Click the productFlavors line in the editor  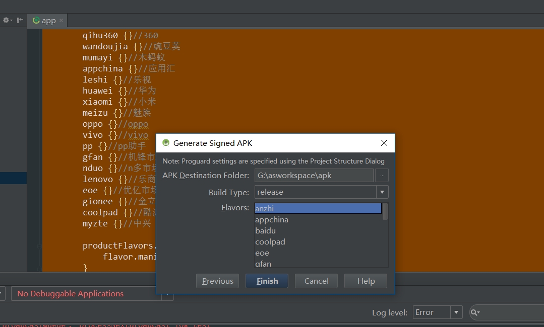click(x=119, y=246)
